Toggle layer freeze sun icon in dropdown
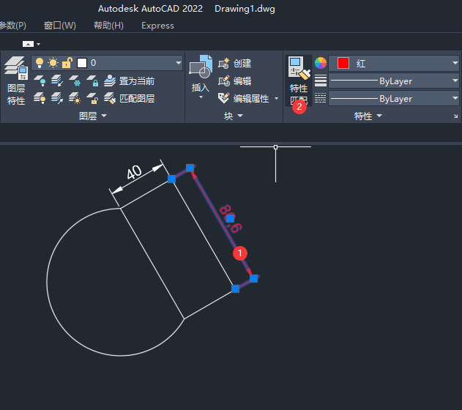 pyautogui.click(x=53, y=63)
